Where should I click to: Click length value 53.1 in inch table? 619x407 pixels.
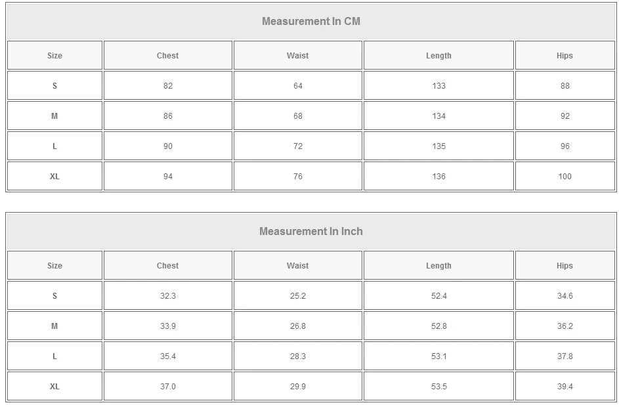pyautogui.click(x=438, y=356)
